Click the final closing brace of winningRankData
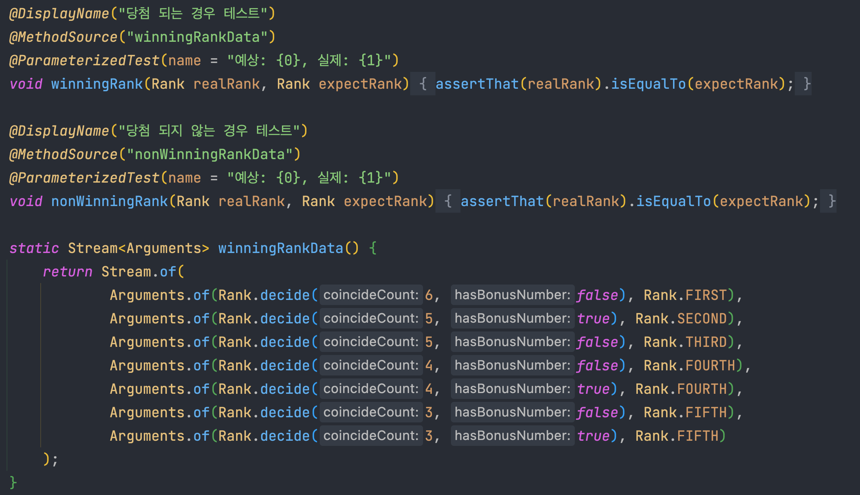 click(13, 482)
